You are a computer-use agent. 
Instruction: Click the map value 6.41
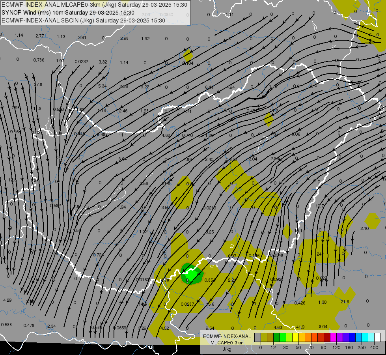pos(209,87)
